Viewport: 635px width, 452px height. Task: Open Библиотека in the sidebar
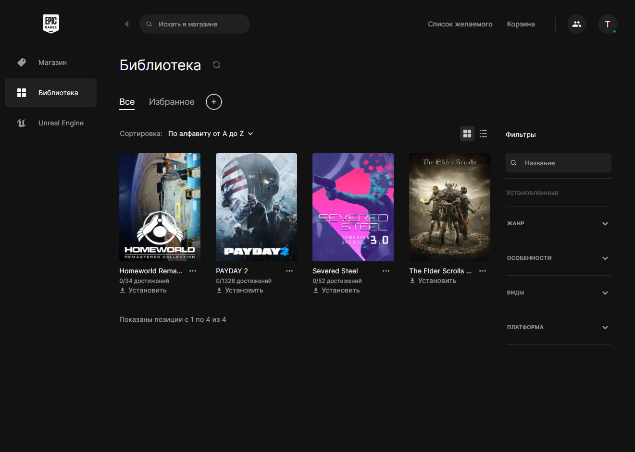[50, 93]
